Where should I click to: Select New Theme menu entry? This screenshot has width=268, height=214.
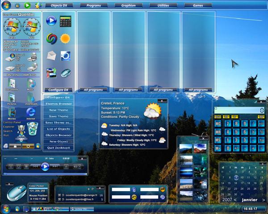pyautogui.click(x=59, y=110)
